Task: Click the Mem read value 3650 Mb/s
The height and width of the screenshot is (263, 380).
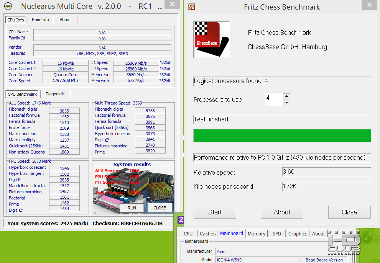Action: pyautogui.click(x=136, y=75)
